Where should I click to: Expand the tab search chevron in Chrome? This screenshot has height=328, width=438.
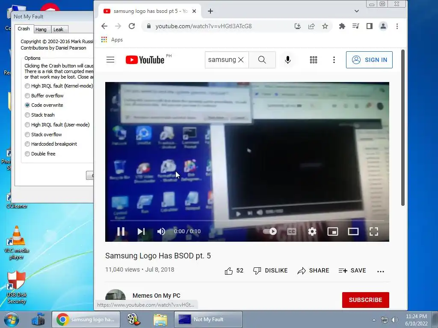356,11
